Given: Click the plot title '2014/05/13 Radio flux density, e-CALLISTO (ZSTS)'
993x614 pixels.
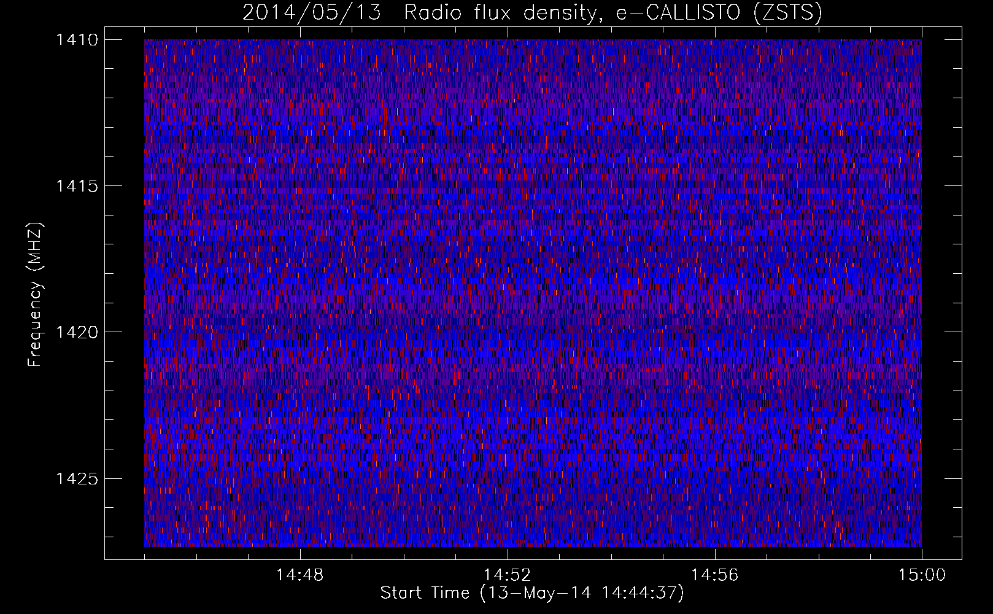Looking at the screenshot, I should pos(532,13).
